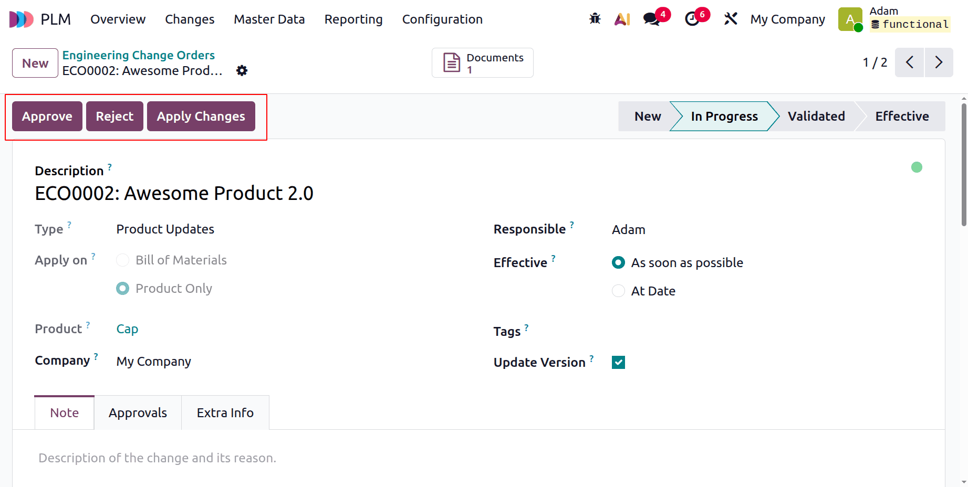Set stage to Effective
This screenshot has height=487, width=968.
point(902,116)
